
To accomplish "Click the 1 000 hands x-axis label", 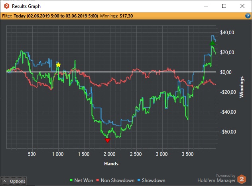I will pos(58,154).
